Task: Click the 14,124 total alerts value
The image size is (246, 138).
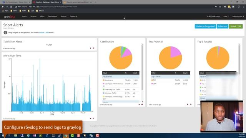Action: point(49,45)
